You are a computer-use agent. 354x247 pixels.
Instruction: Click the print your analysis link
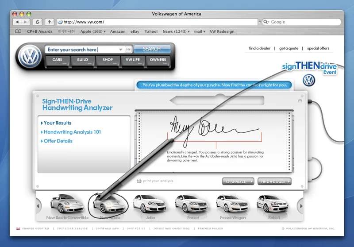(158, 181)
